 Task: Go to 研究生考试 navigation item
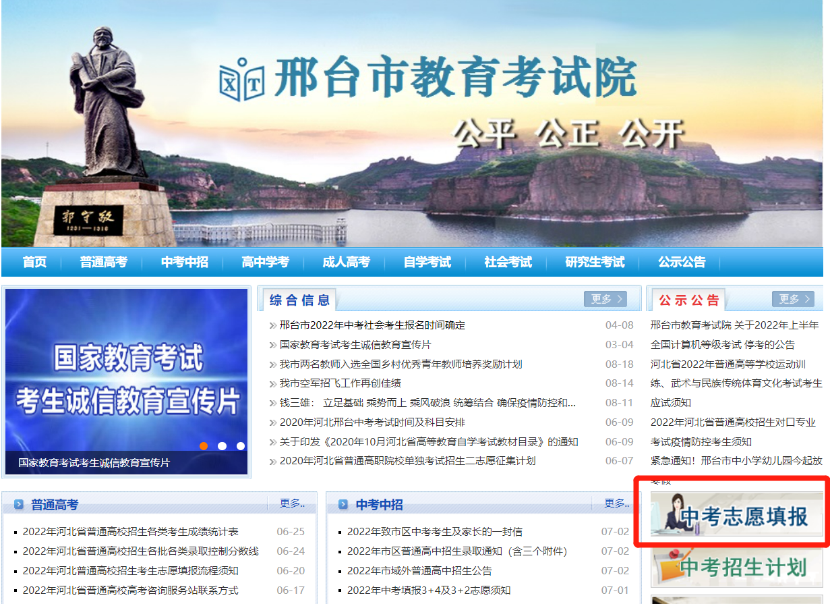tap(595, 262)
